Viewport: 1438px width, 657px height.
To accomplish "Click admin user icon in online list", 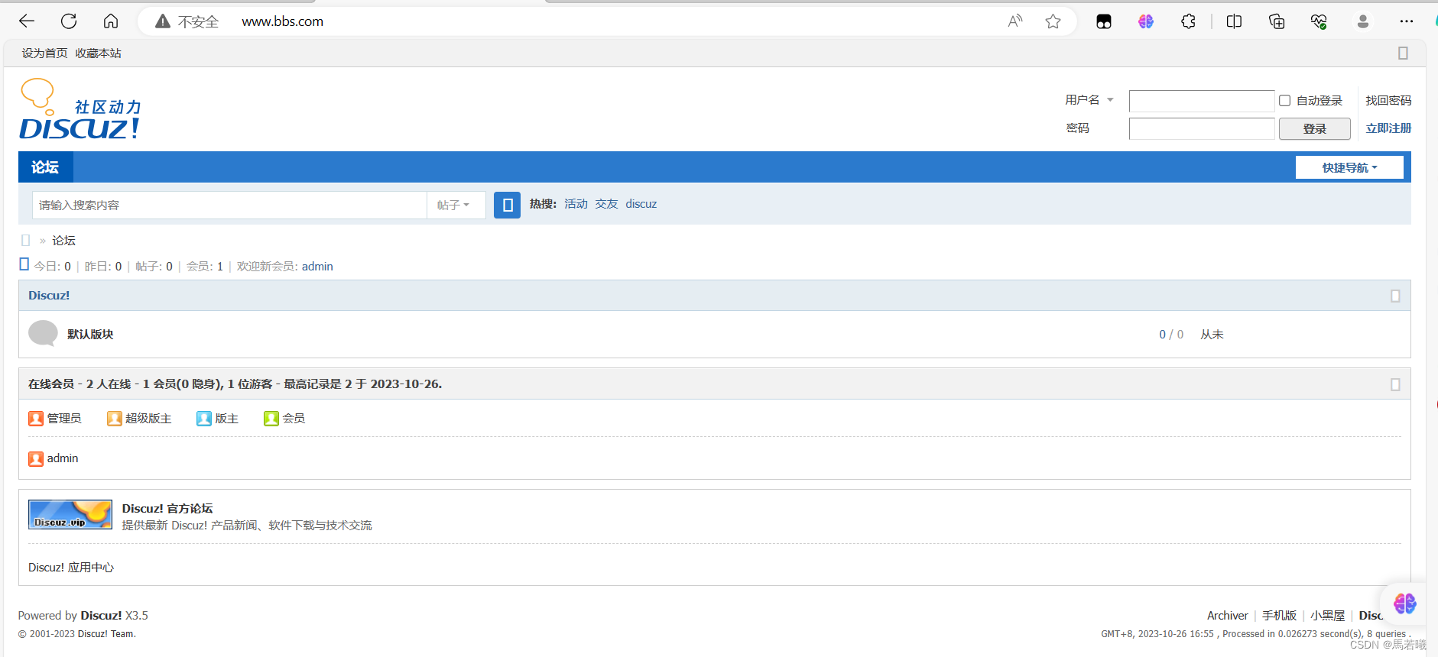I will pyautogui.click(x=36, y=459).
